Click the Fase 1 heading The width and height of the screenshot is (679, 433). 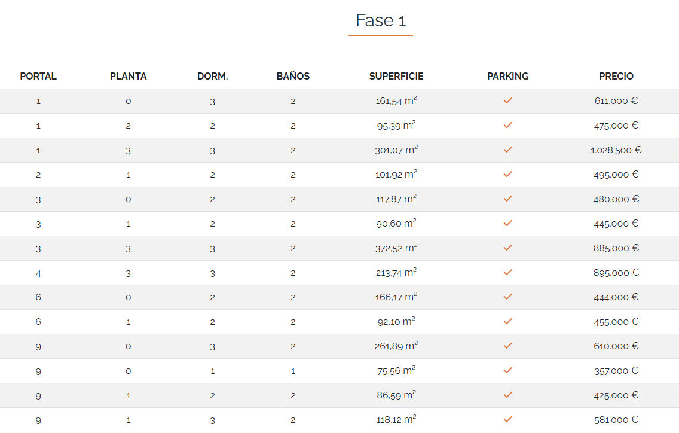coord(381,21)
